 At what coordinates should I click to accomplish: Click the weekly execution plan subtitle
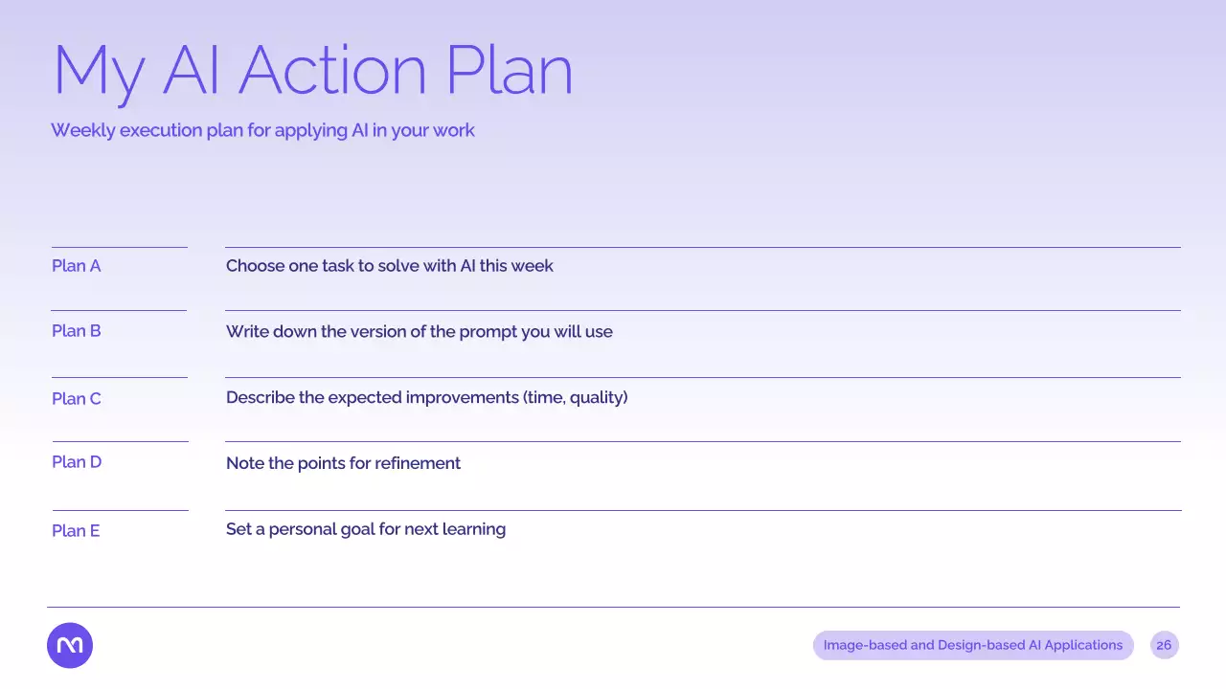tap(262, 130)
